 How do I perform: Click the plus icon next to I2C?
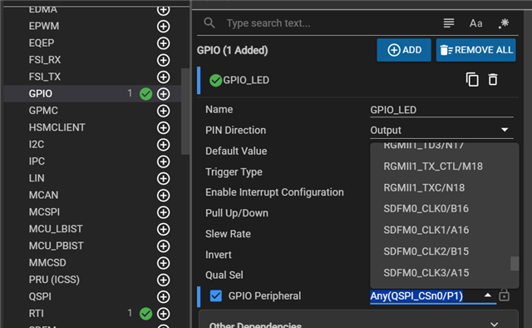point(163,145)
